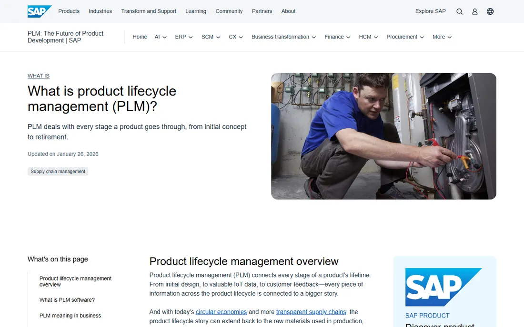Click Updated on January 26, 2026 text
Screen dimensions: 524x327
click(63, 154)
